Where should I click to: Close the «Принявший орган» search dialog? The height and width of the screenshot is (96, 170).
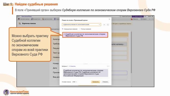(x=109, y=19)
